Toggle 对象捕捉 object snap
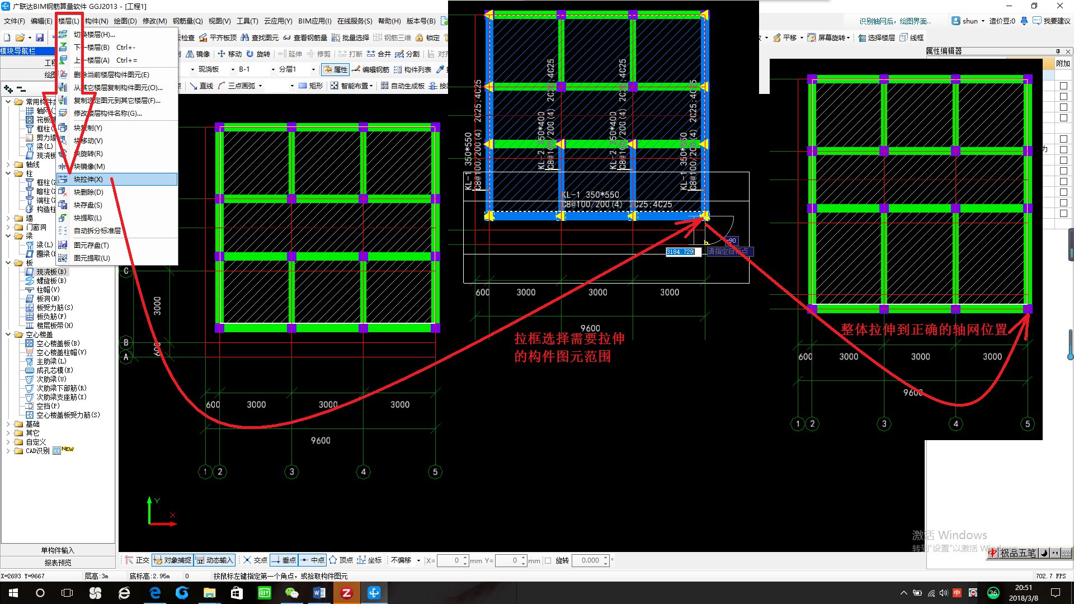Screen dimensions: 1074x604 (172, 560)
